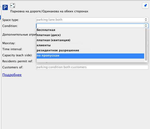This screenshot has width=150, height=129.
Task: Open the 'Подробнее' link
Action: pyautogui.click(x=12, y=75)
